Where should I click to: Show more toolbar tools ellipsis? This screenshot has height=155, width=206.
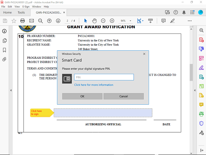tap(190, 21)
